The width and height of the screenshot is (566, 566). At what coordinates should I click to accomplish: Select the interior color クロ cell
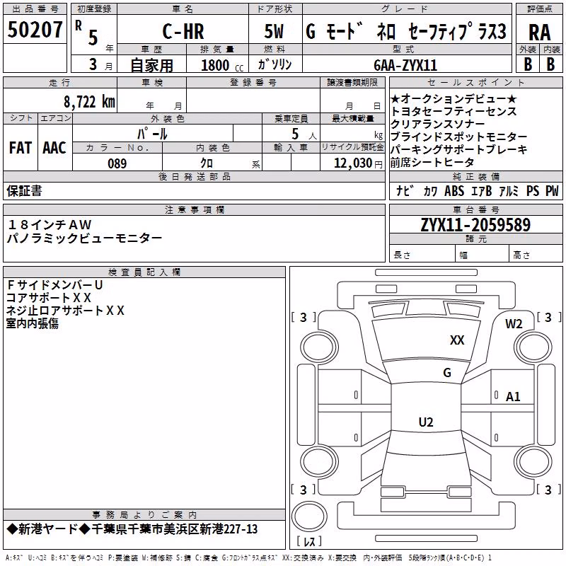(212, 163)
